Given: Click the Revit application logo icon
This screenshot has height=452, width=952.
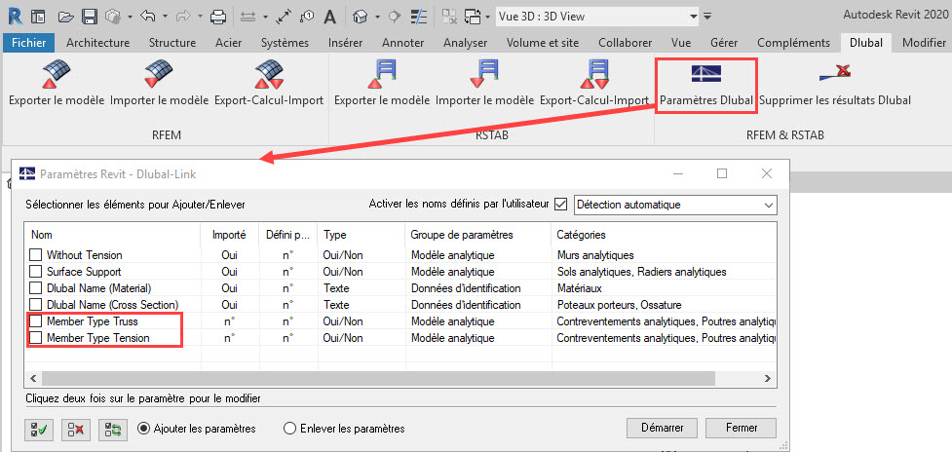Looking at the screenshot, I should click(x=16, y=16).
